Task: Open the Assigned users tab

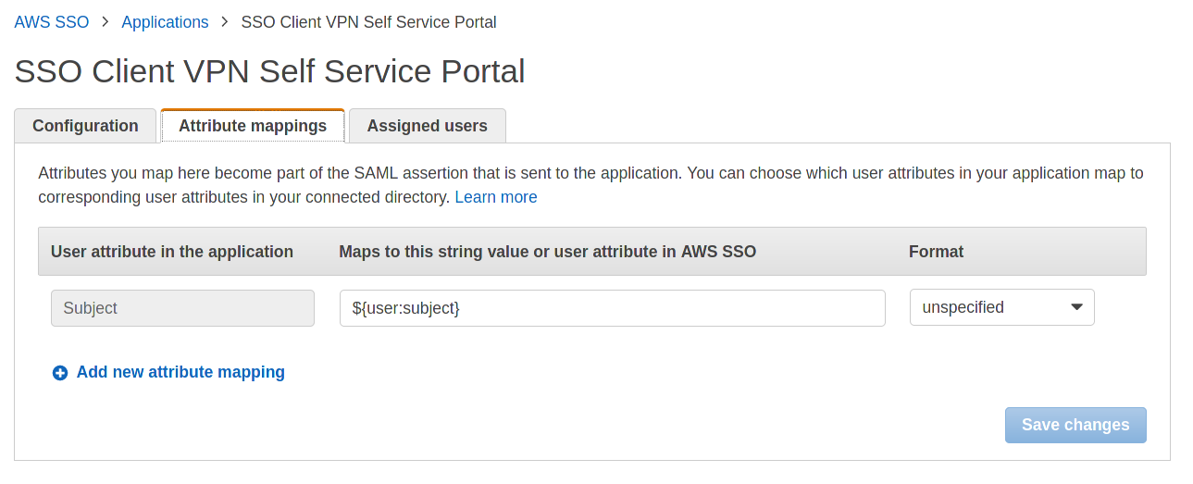Action: 427,126
